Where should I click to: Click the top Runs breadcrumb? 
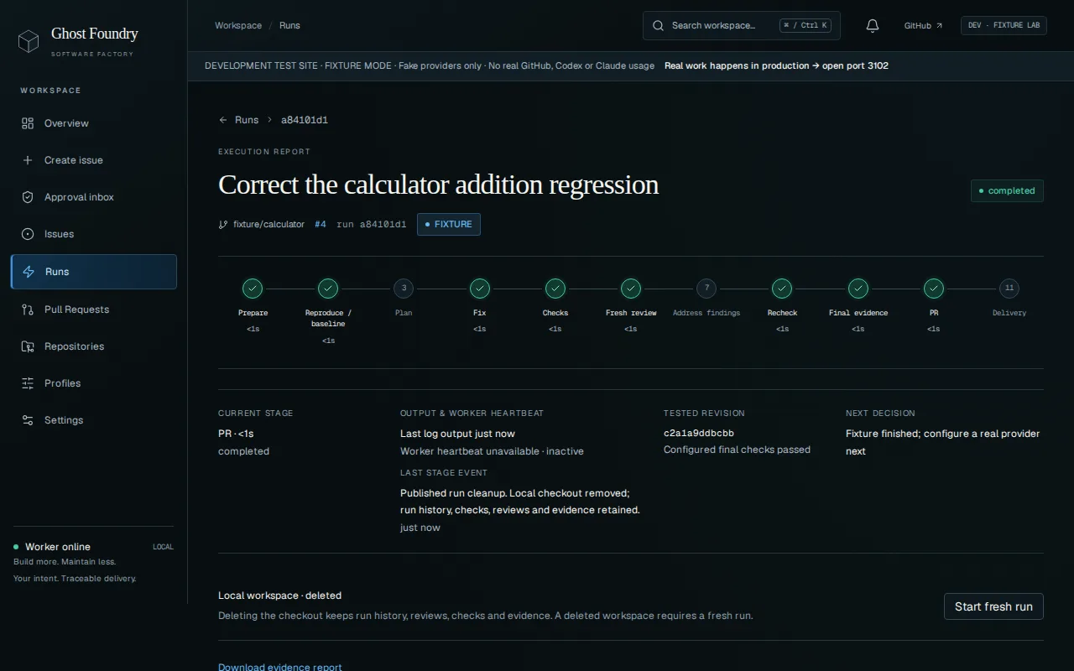point(289,25)
